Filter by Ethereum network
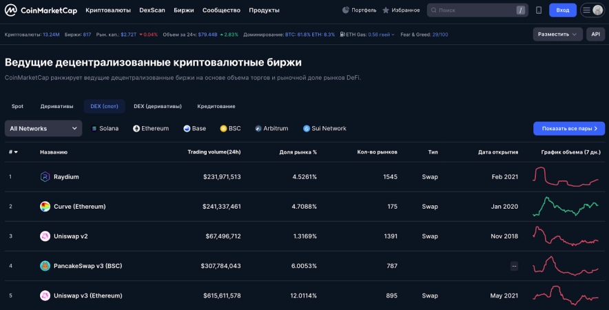609x310 pixels. 151,129
